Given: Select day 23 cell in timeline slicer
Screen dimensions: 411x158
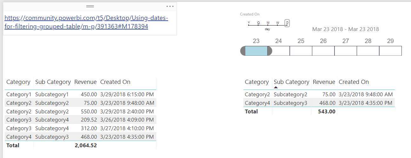Looking at the screenshot, I should [256, 51].
